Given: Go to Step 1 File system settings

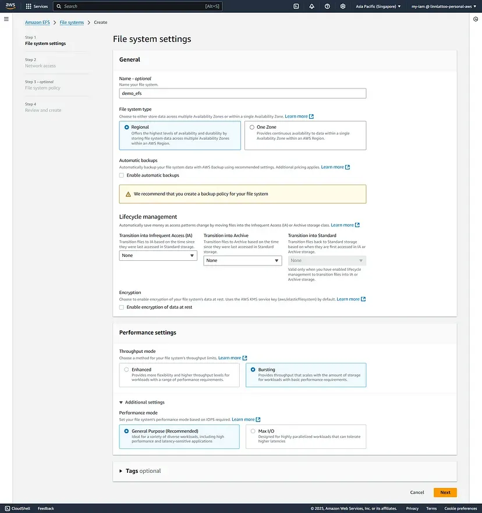Looking at the screenshot, I should click(45, 44).
